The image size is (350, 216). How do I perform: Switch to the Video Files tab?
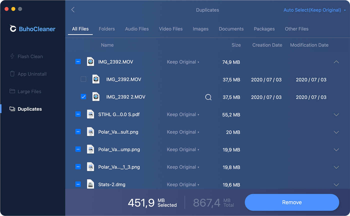click(x=171, y=29)
